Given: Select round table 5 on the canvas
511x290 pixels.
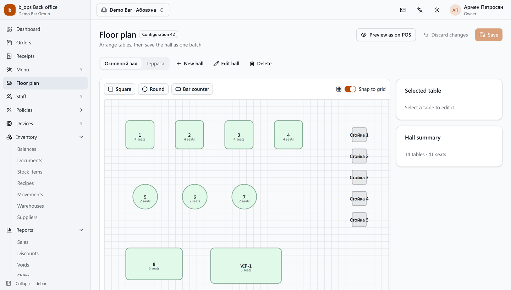Looking at the screenshot, I should click(x=145, y=197).
